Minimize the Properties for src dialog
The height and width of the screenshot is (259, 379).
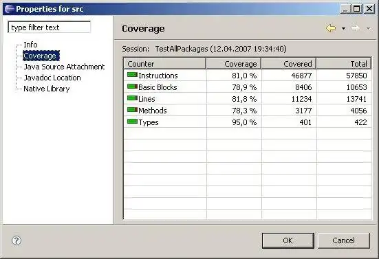coord(345,9)
